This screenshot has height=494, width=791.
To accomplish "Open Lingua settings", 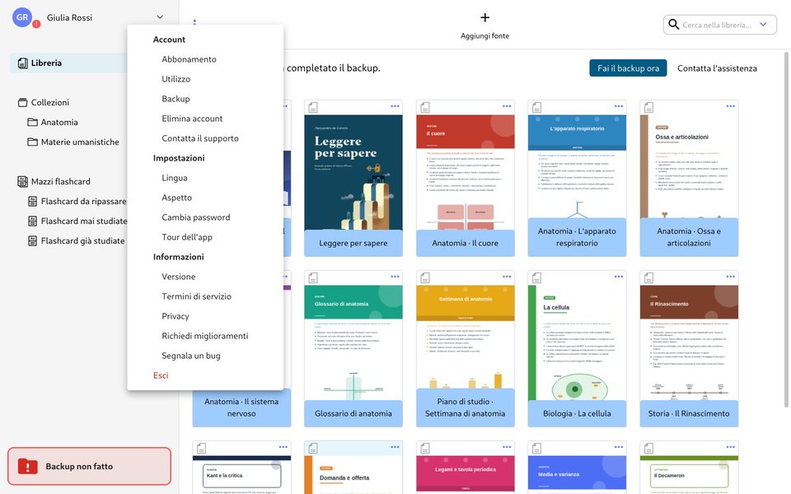I will point(174,178).
